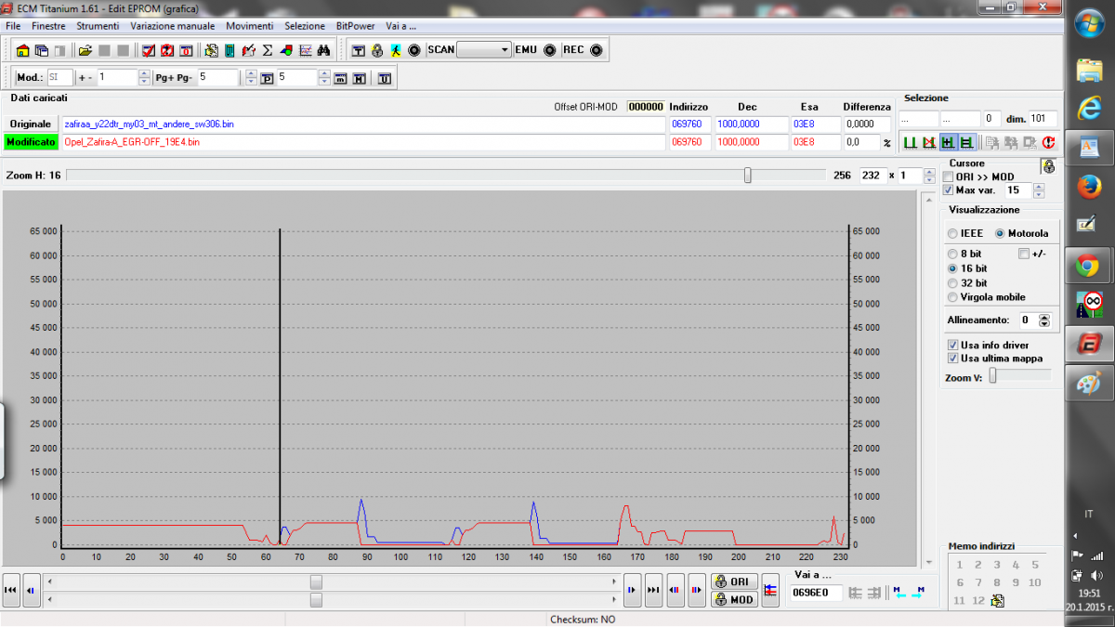Image resolution: width=1115 pixels, height=627 pixels.
Task: Uncheck the Max var. checkbox
Action: [x=948, y=189]
